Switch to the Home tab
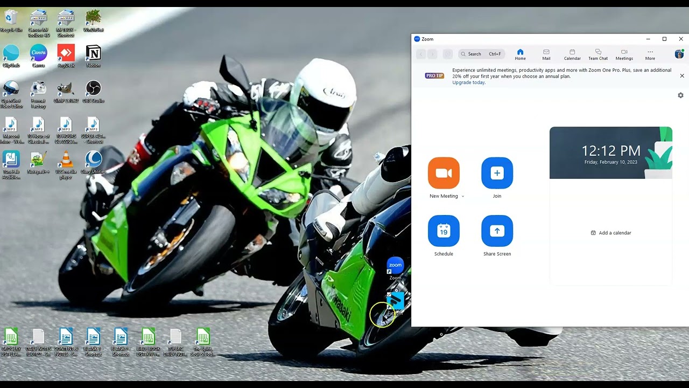 (520, 54)
